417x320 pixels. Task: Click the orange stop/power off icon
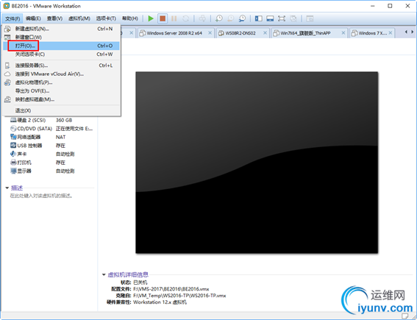(x=163, y=18)
